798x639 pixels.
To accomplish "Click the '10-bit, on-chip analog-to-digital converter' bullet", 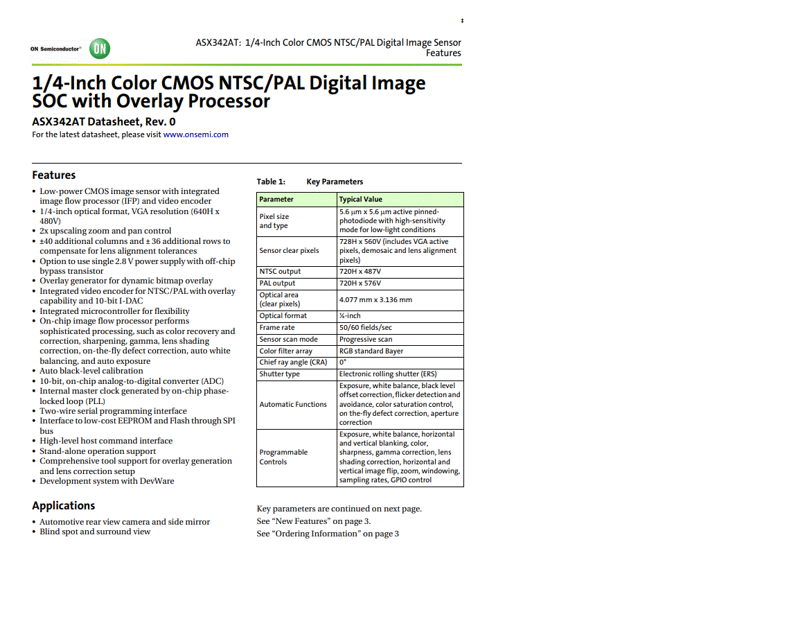I will point(132,381).
